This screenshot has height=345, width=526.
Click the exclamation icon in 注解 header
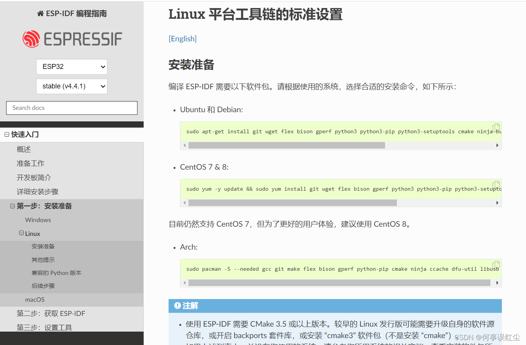pos(177,306)
